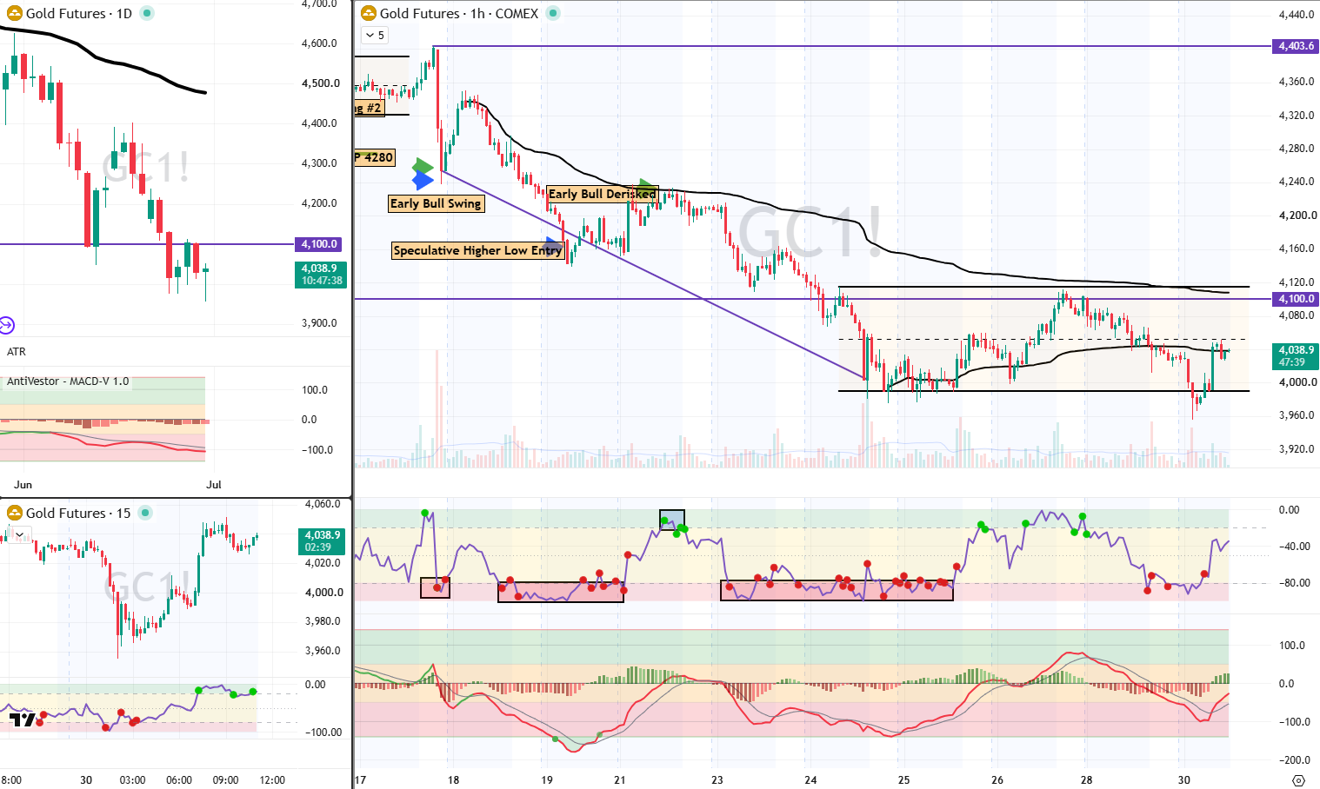Click the 06:00 label on the 15-minute time axis
This screenshot has height=789, width=1320.
[x=179, y=780]
